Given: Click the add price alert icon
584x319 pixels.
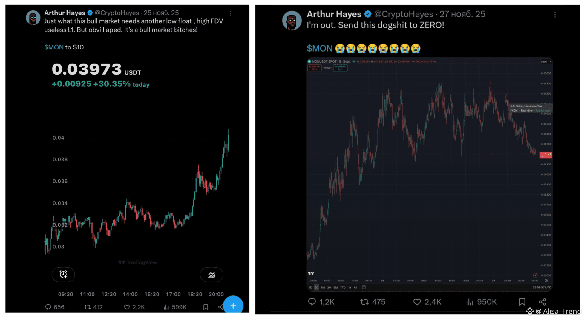Looking at the screenshot, I should (x=63, y=274).
